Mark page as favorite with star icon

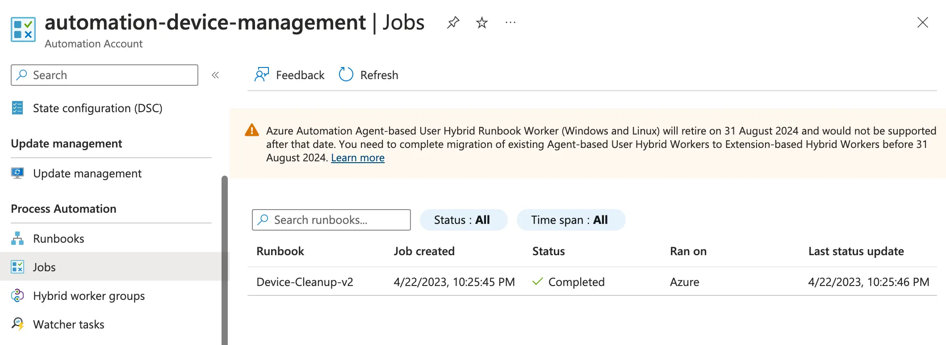pos(481,22)
